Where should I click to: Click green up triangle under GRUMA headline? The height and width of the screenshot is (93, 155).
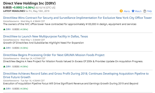pos(4,67)
